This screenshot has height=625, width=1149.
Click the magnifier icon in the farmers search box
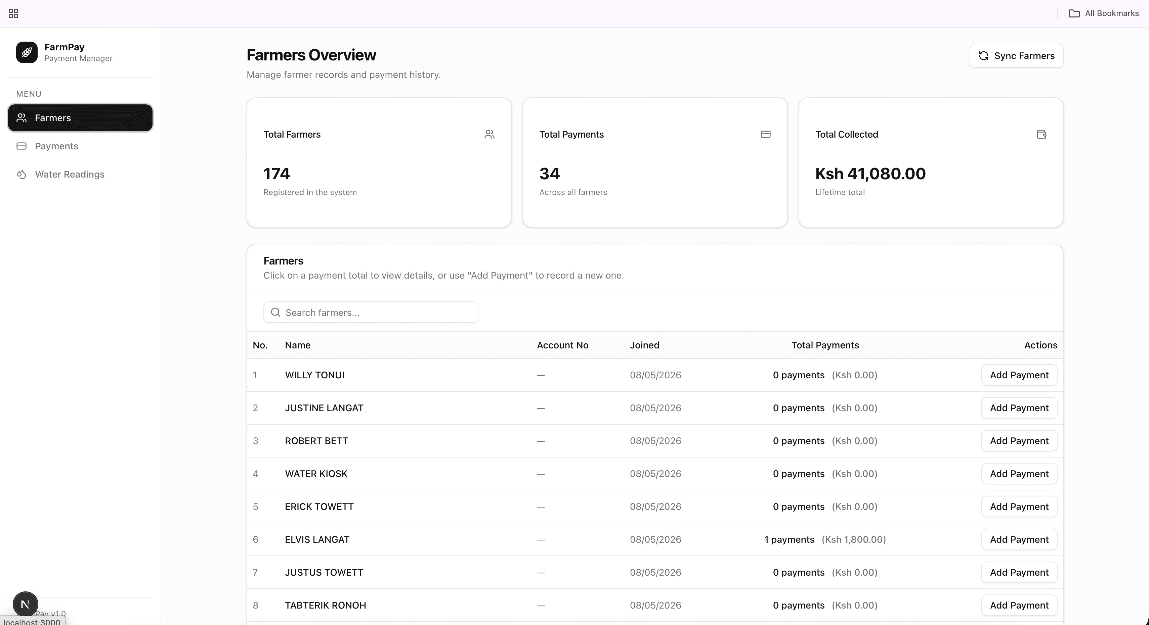pos(275,312)
